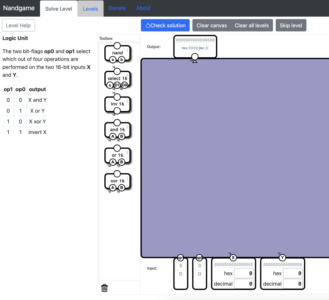Click the trash can delete icon

[104, 288]
